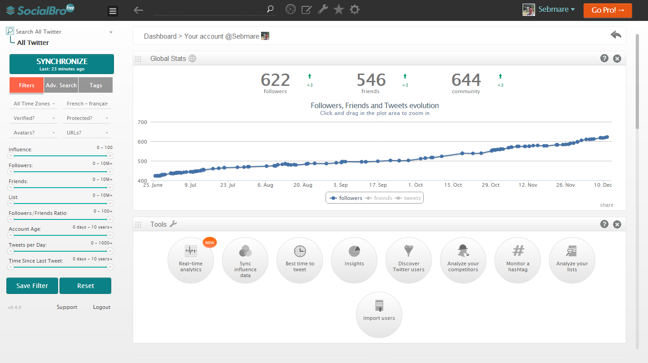648x363 pixels.
Task: Toggle the friends series in the chart legend
Action: tap(379, 198)
